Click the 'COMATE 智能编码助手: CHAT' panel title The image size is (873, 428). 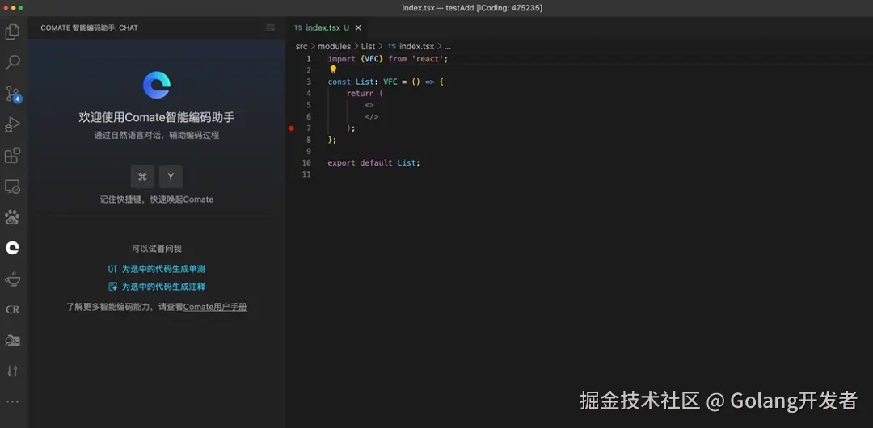coord(89,27)
